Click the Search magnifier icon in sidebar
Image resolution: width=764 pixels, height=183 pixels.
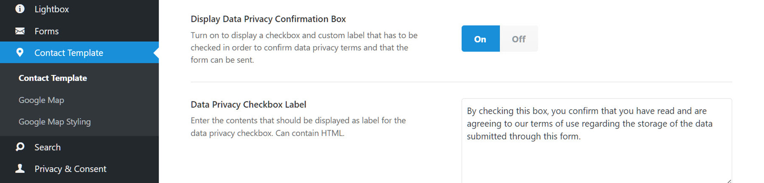click(20, 147)
